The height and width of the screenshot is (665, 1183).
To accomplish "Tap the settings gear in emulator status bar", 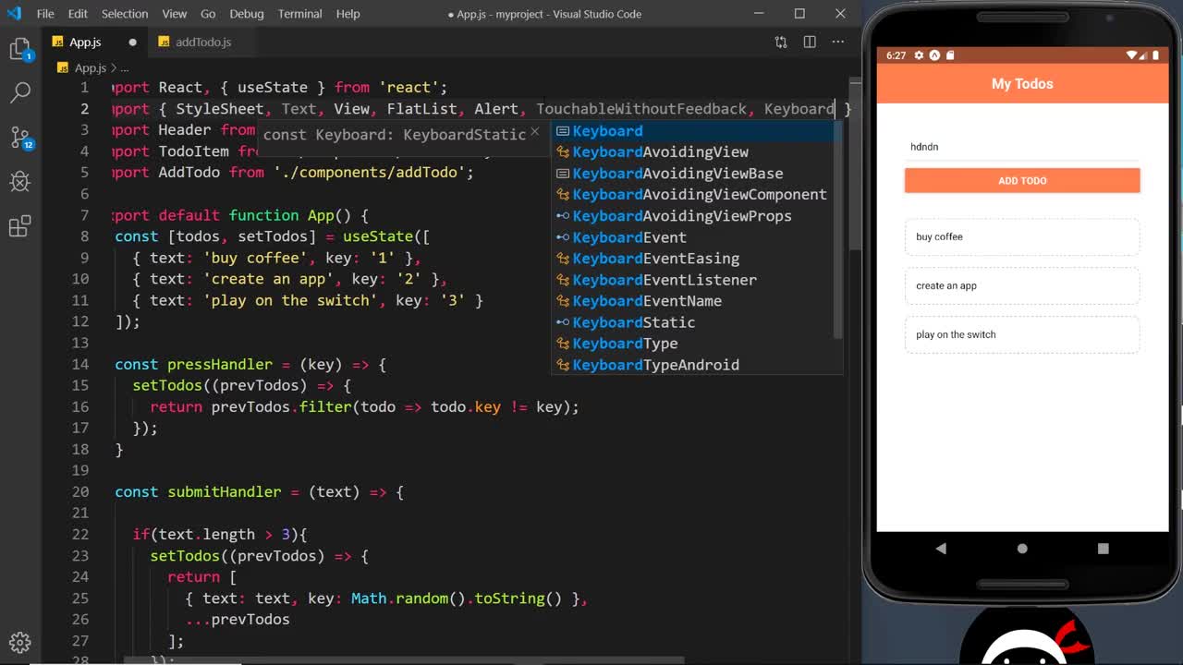I will click(x=919, y=55).
